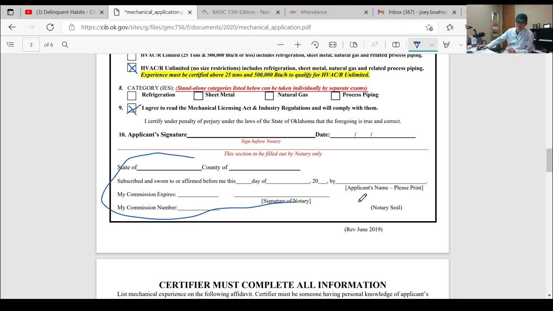553x311 pixels.
Task: Rotate the PDF page
Action: point(315,44)
